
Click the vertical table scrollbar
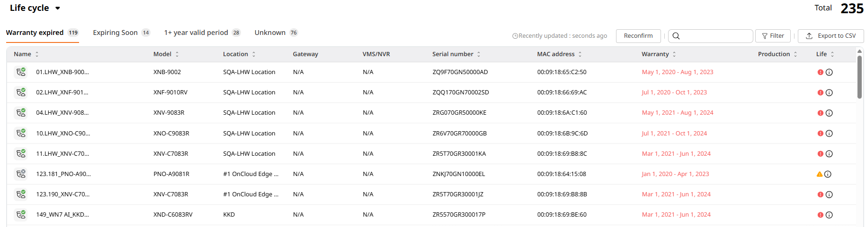859,76
